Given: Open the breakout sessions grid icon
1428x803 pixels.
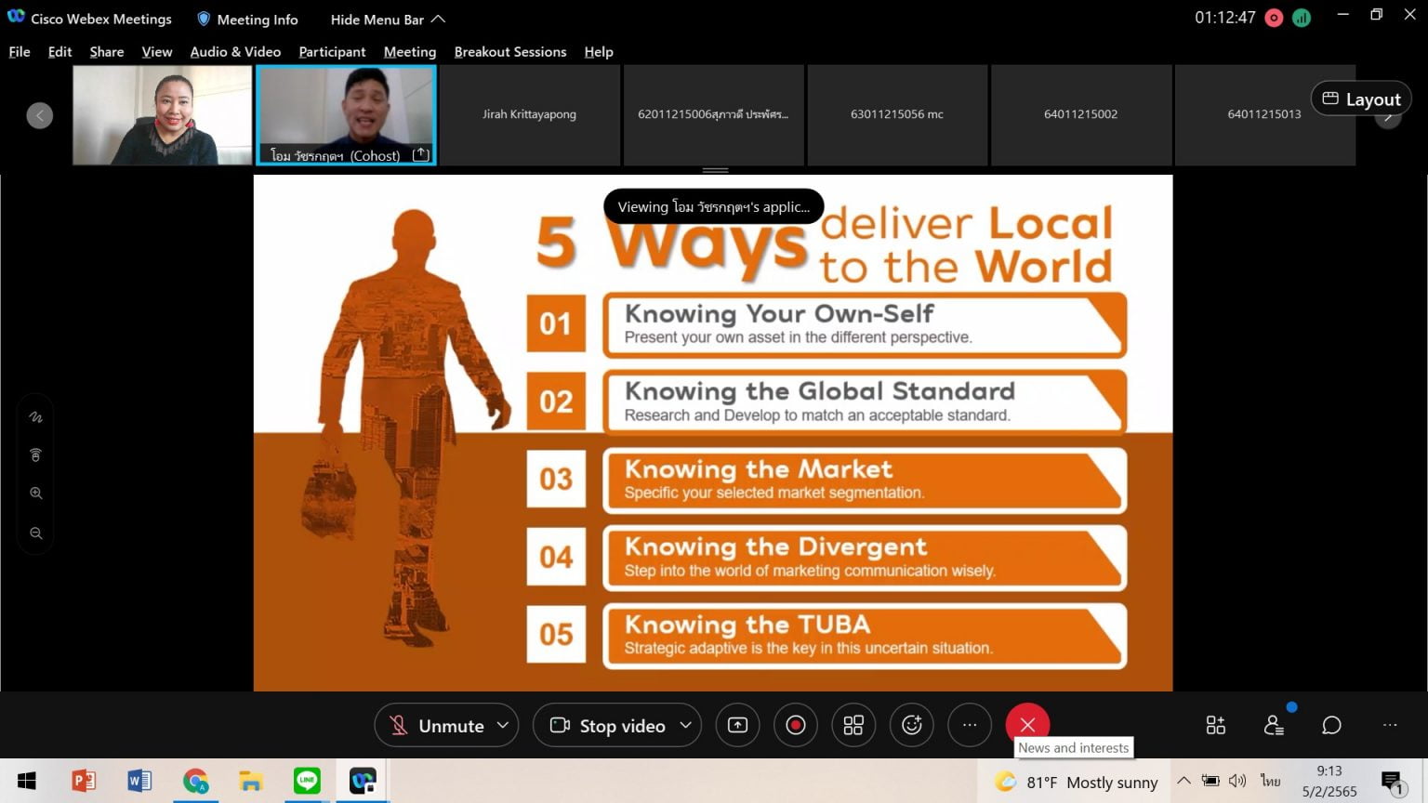Looking at the screenshot, I should point(853,725).
